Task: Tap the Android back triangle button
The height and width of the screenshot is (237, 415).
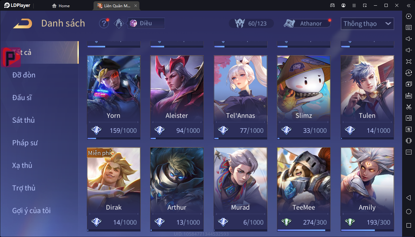Action: pyautogui.click(x=409, y=198)
